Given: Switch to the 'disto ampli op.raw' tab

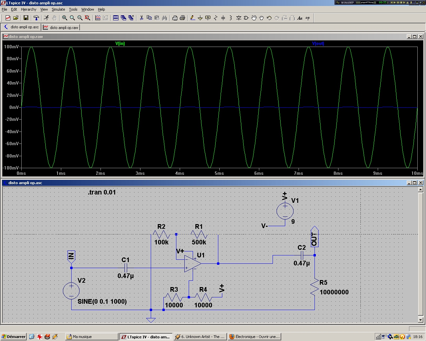Looking at the screenshot, I should click(x=61, y=28).
